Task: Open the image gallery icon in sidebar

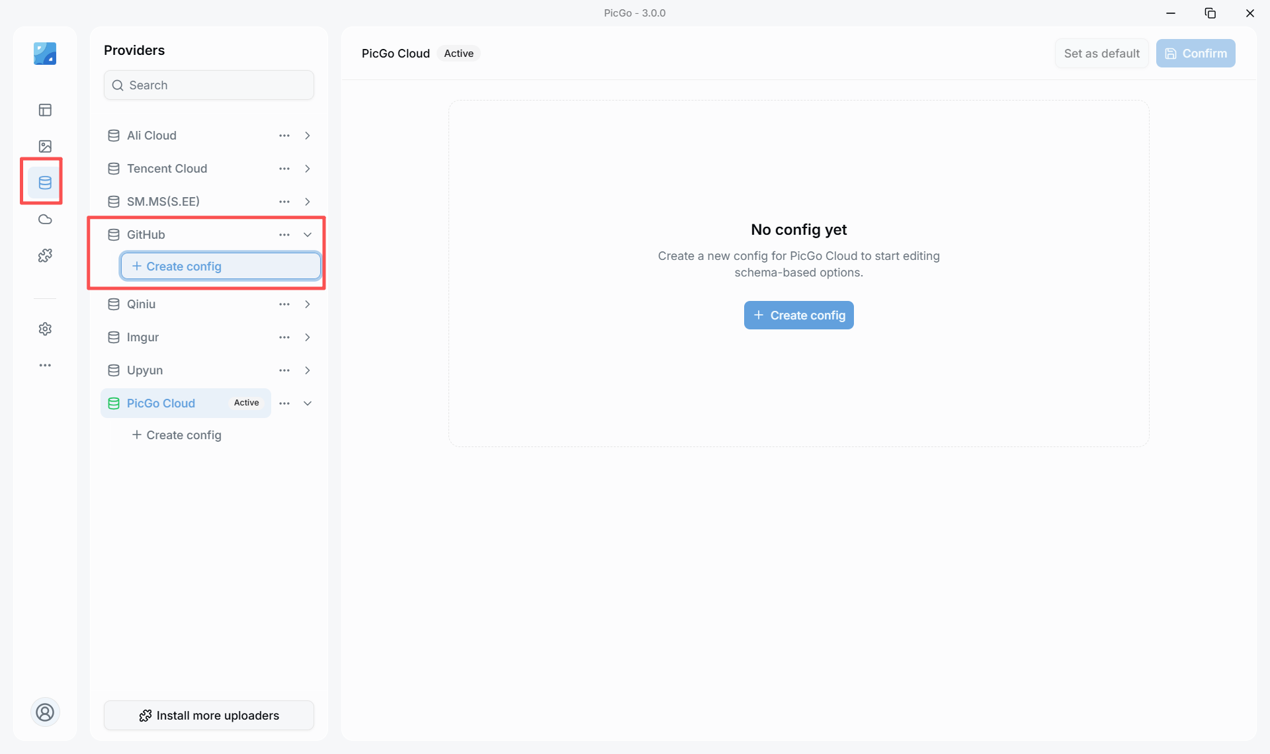Action: coord(45,146)
